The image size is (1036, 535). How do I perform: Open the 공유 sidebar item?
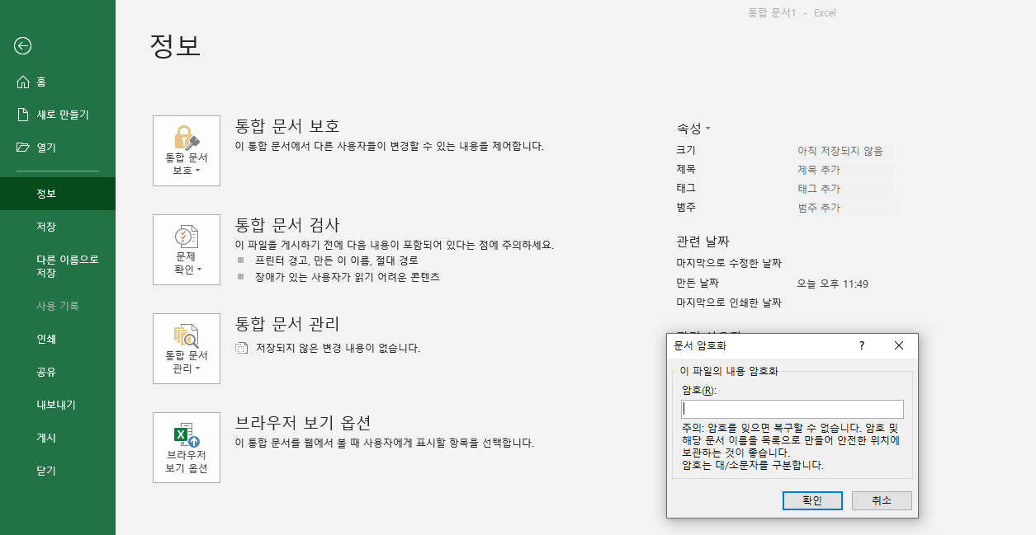tap(58, 372)
